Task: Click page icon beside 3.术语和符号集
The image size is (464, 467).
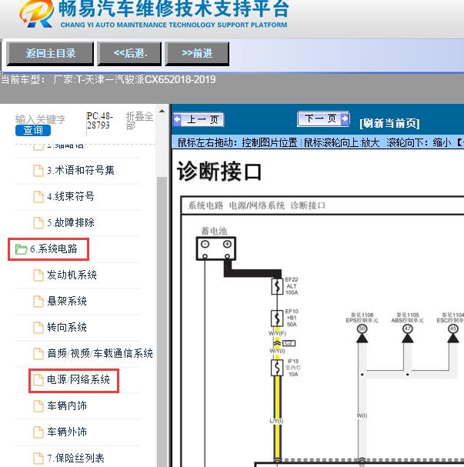Action: [38, 171]
